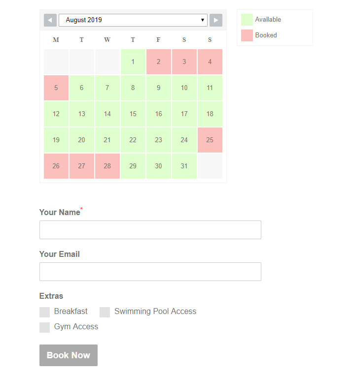
Task: Click booked date August 25
Action: [210, 140]
